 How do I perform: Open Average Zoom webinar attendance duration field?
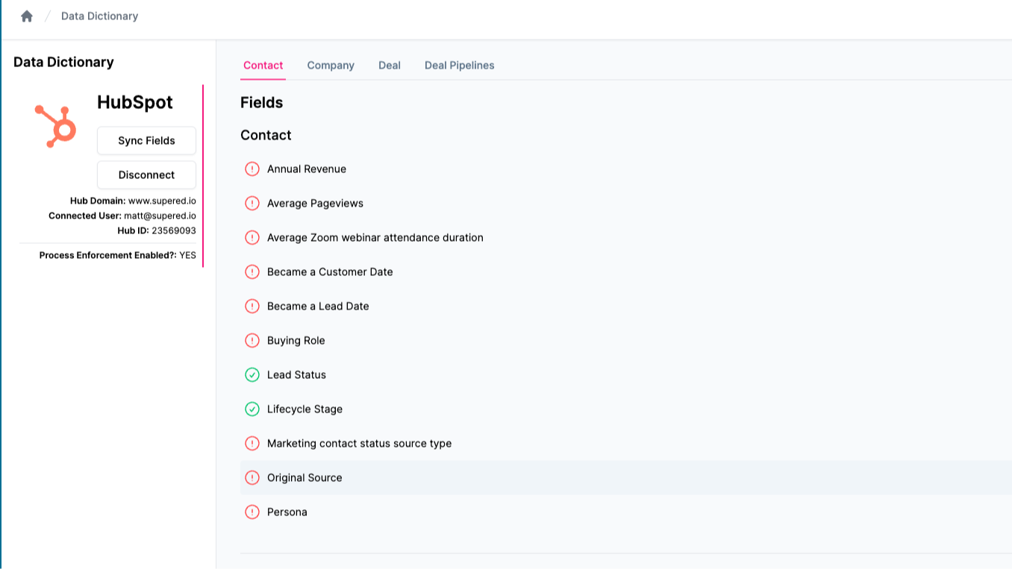[x=626, y=238]
